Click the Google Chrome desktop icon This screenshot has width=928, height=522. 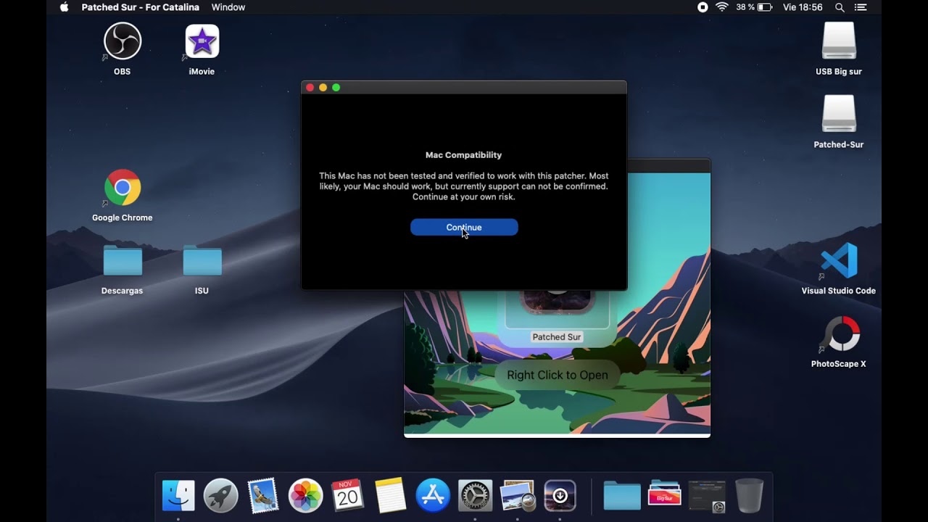click(x=122, y=188)
